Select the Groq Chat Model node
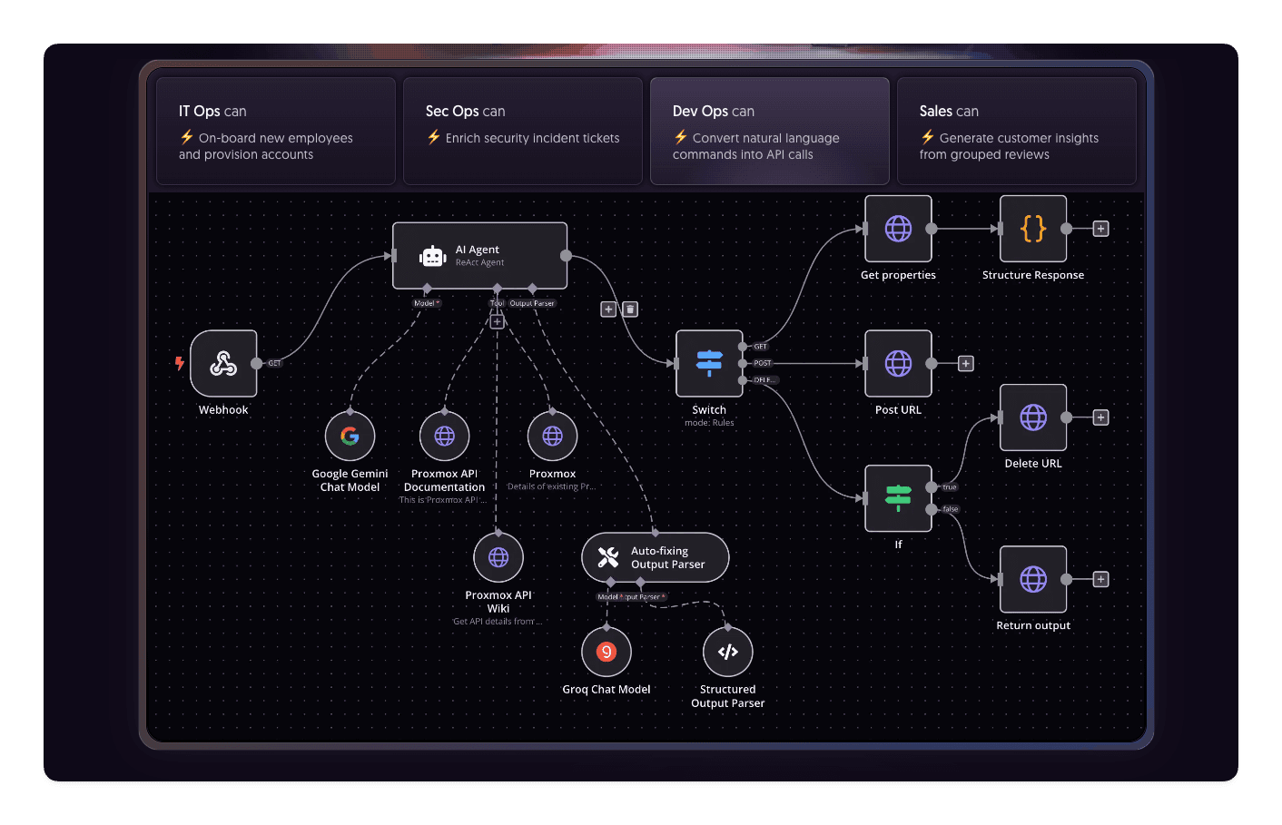The height and width of the screenshot is (825, 1282). coord(606,651)
